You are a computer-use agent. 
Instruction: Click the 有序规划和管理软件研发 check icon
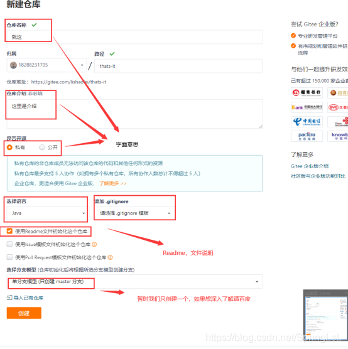point(293,46)
